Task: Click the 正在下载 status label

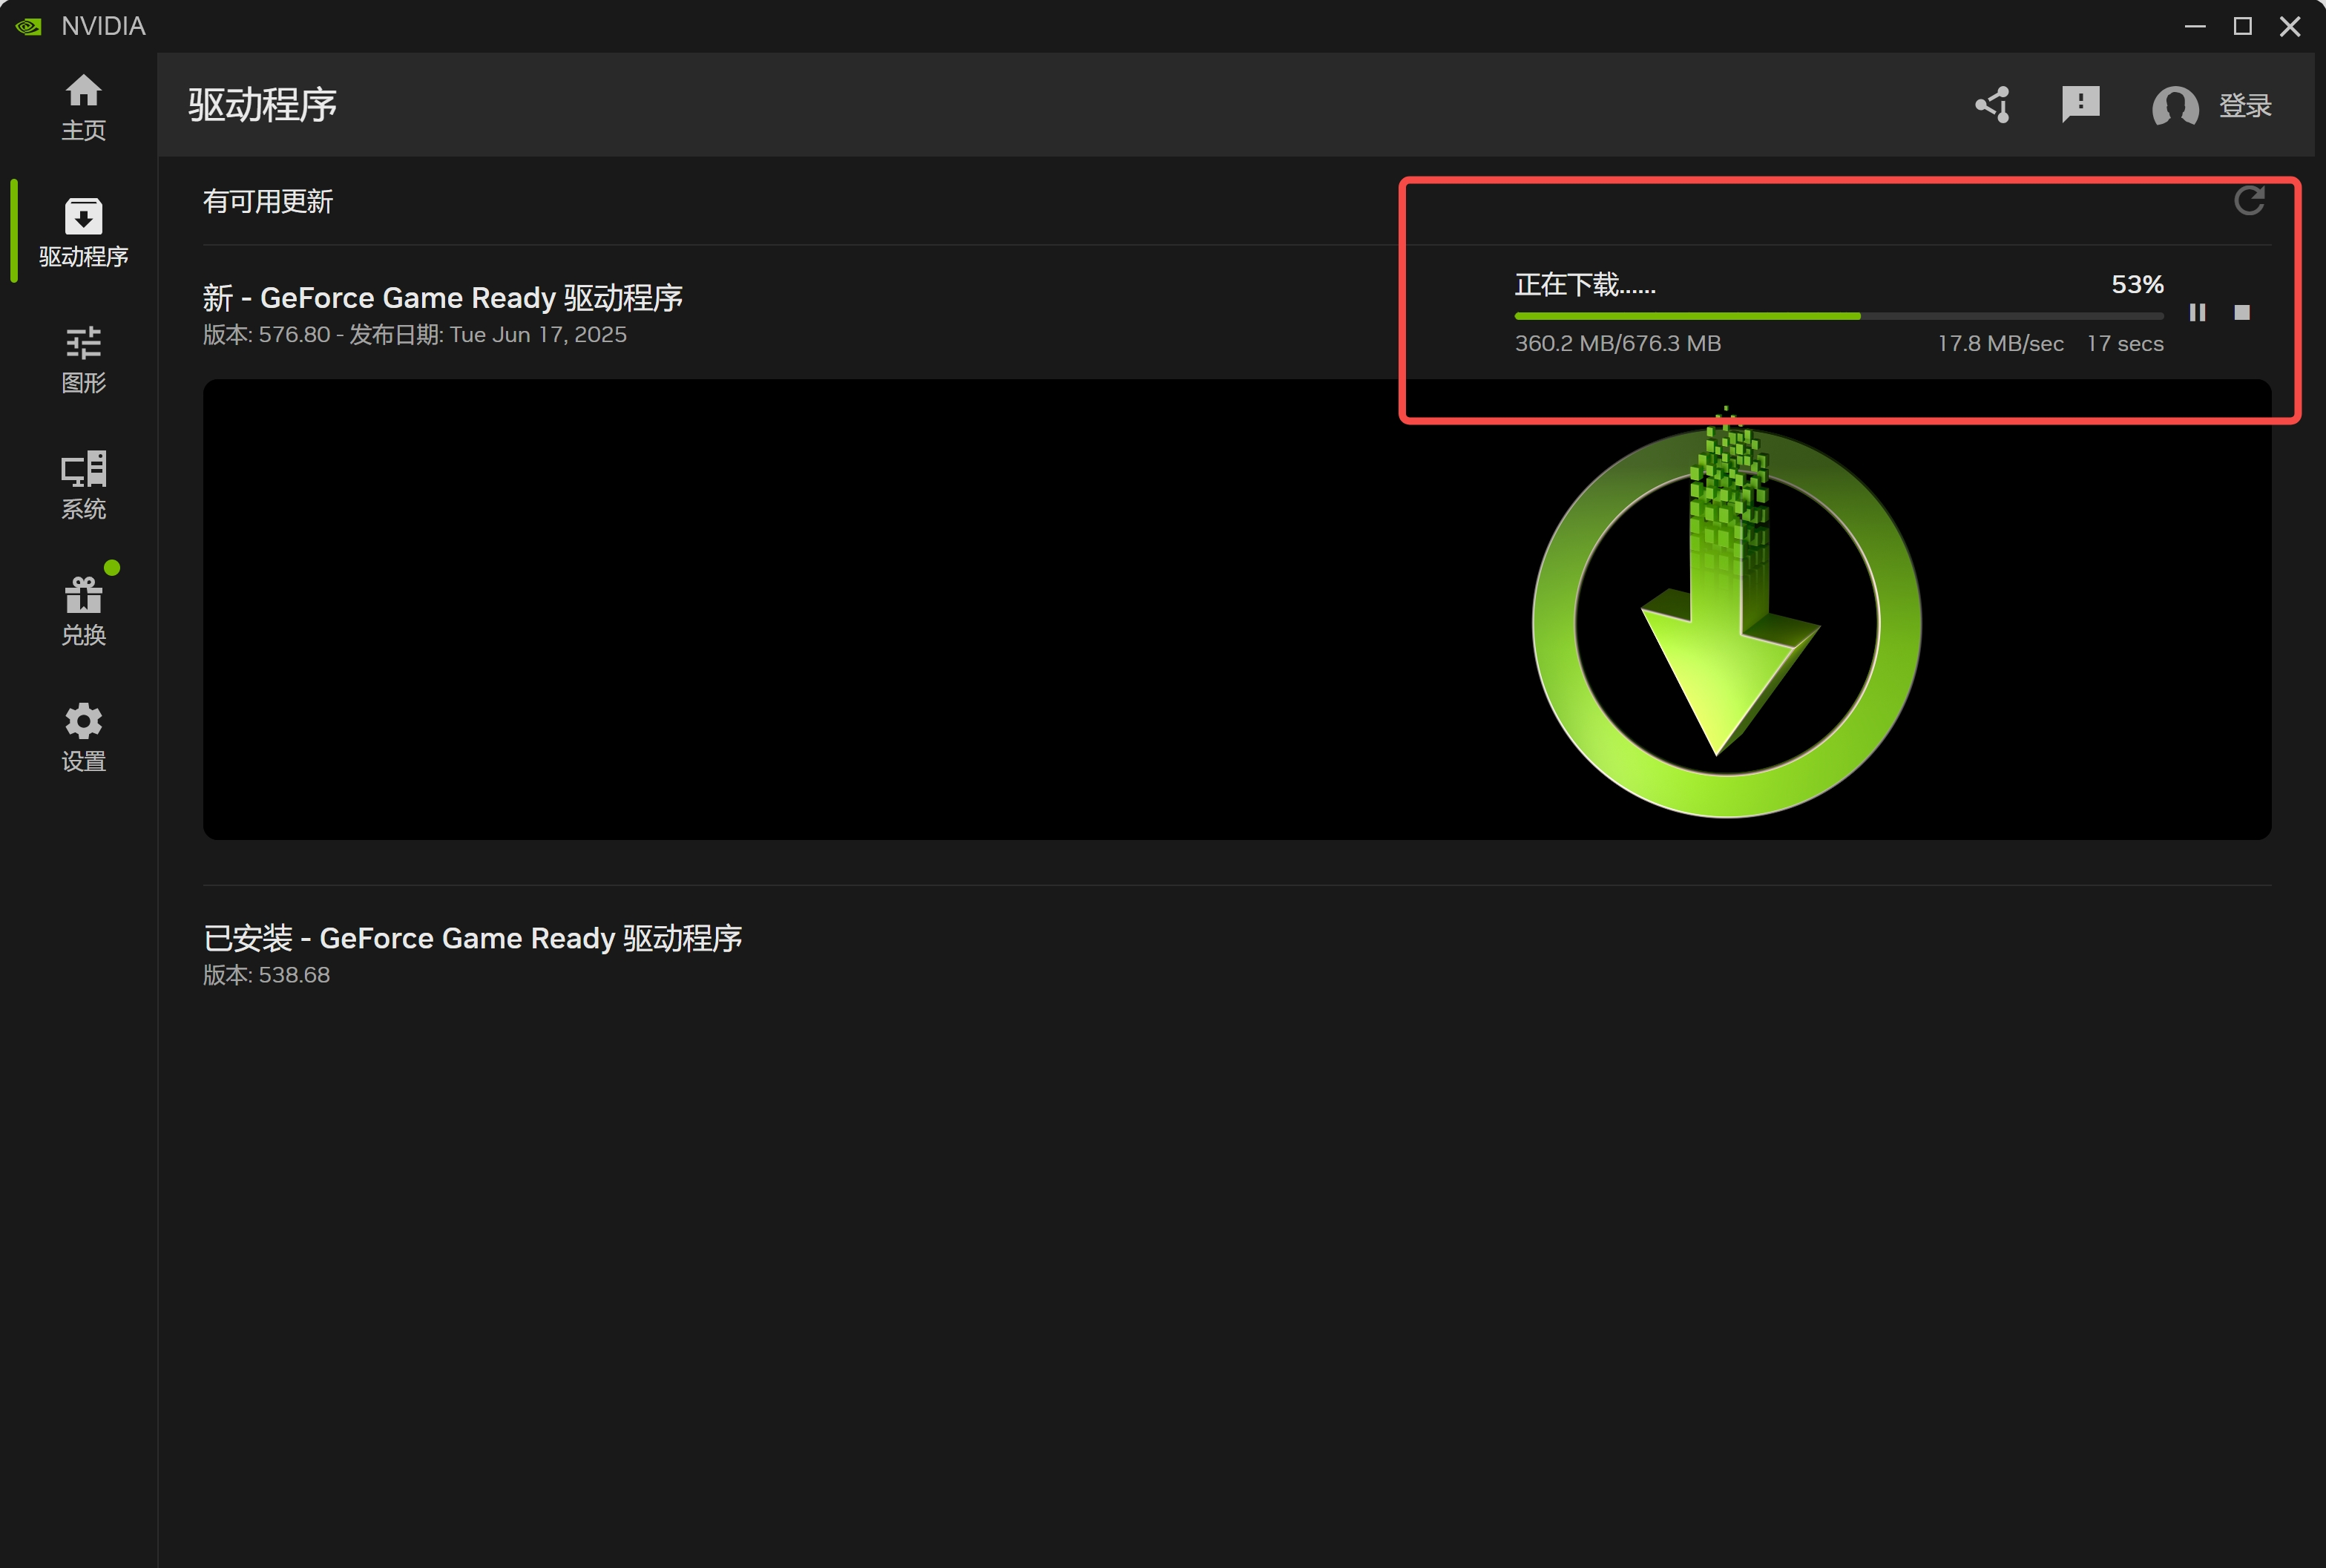Action: (1584, 285)
